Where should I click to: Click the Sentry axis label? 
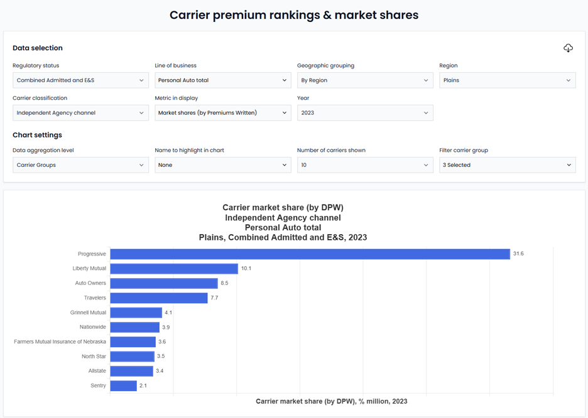coord(98,385)
